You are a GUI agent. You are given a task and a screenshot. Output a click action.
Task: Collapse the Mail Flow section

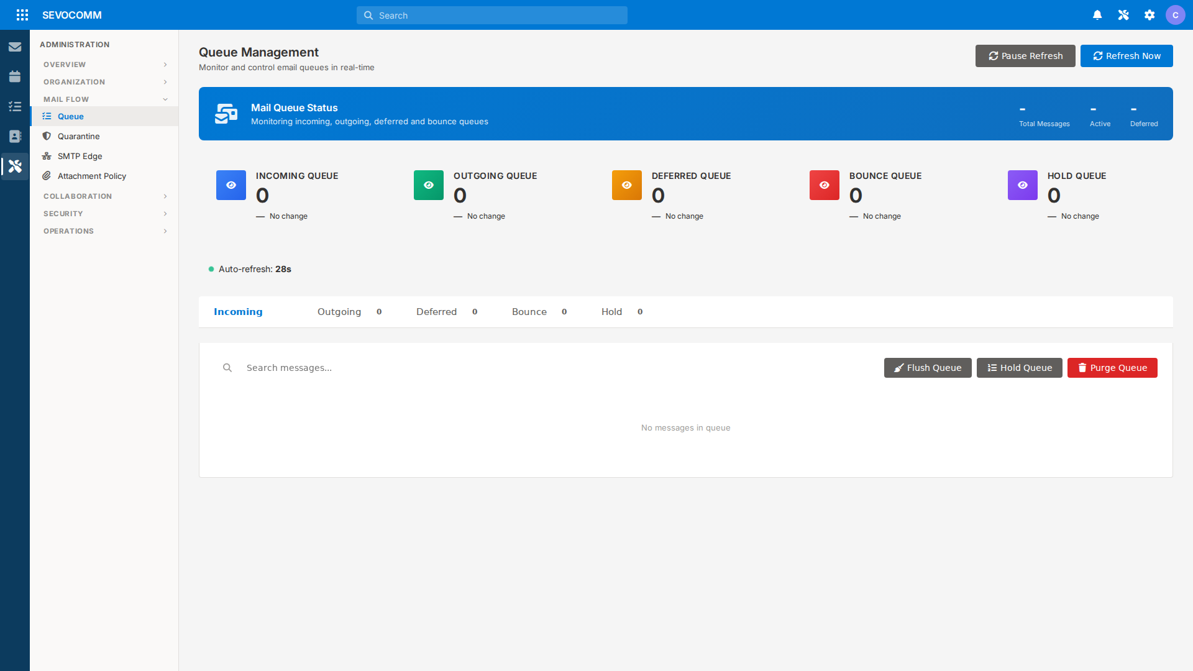[x=103, y=99]
